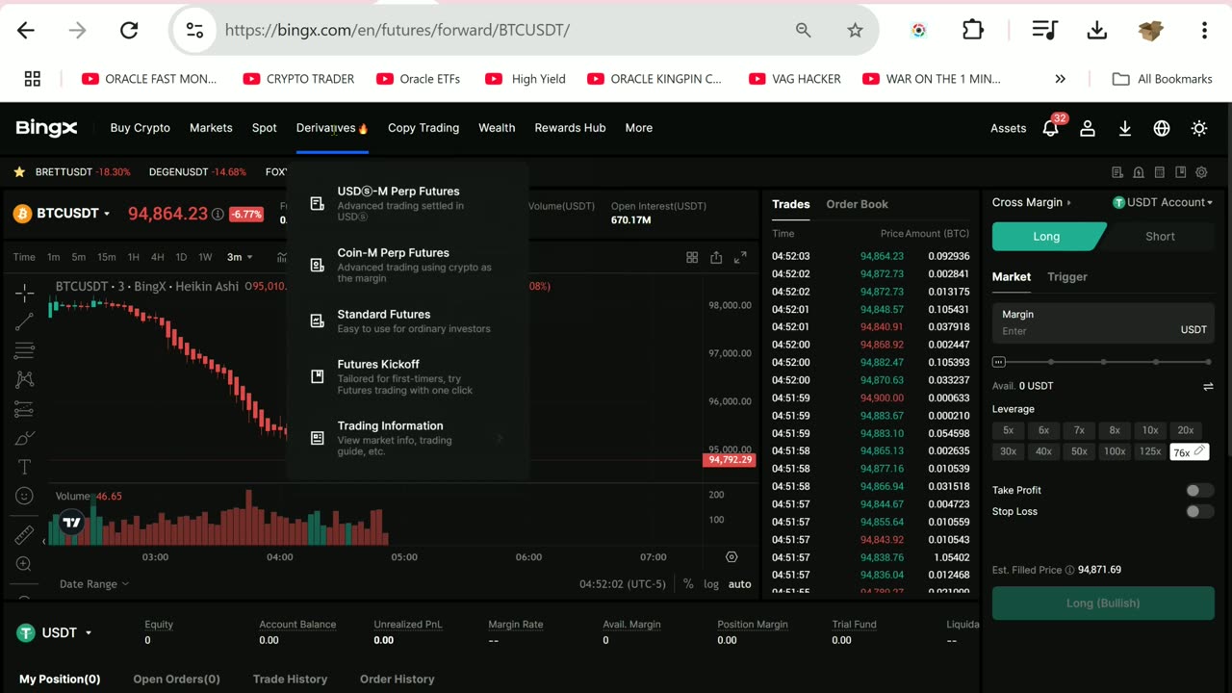Open notifications bell with 32 badge

pyautogui.click(x=1051, y=127)
